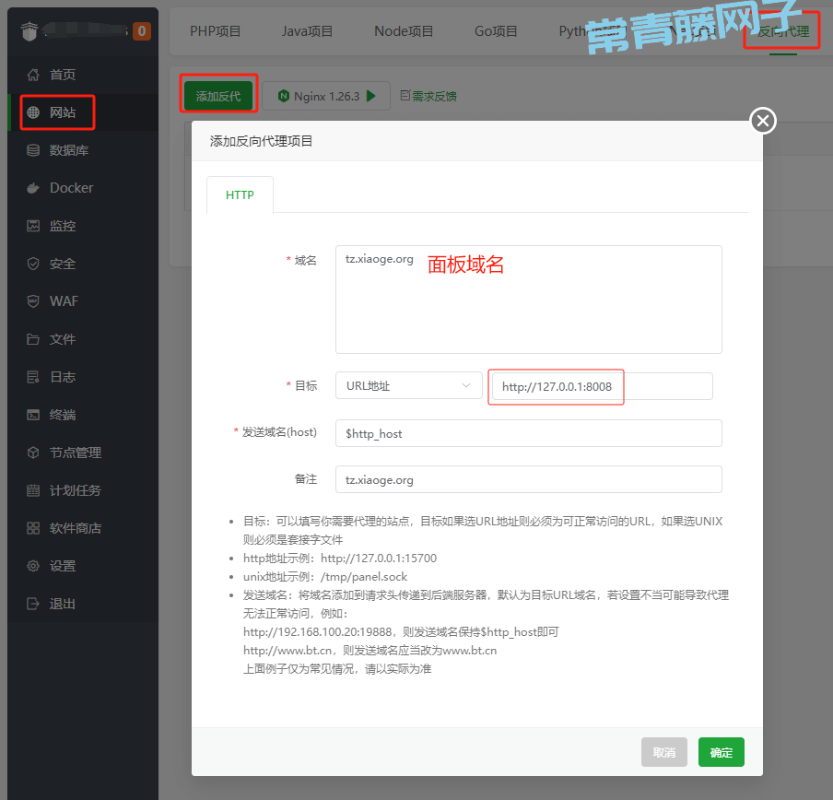Click the 域名 domain textarea
833x800 pixels.
pos(529,300)
